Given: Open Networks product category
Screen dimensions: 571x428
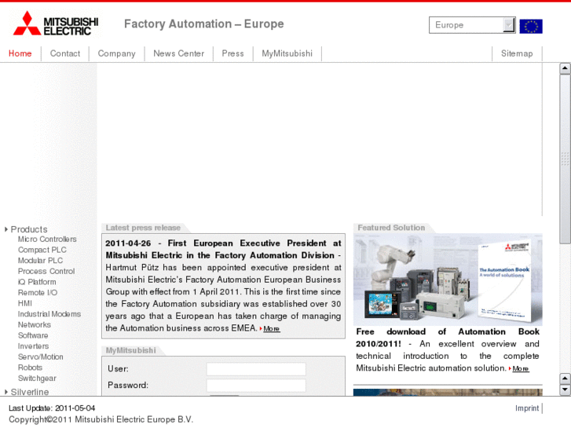Looking at the screenshot, I should [x=35, y=324].
